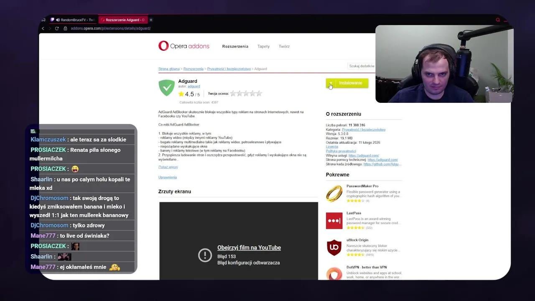The height and width of the screenshot is (301, 535).
Task: Switch to RandomBruceTV Twitch tab
Action: coord(74,20)
